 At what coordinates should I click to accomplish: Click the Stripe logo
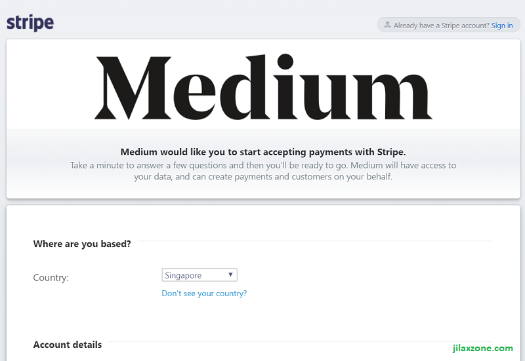pyautogui.click(x=30, y=23)
